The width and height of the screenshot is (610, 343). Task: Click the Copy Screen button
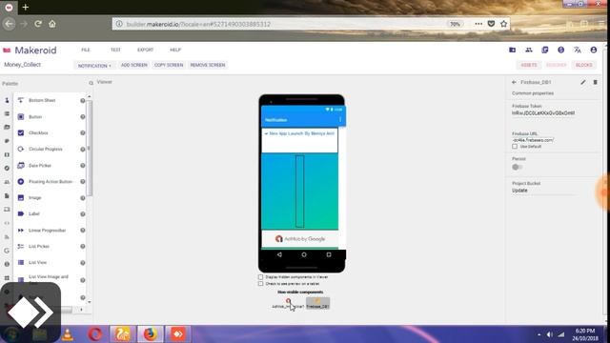(169, 65)
